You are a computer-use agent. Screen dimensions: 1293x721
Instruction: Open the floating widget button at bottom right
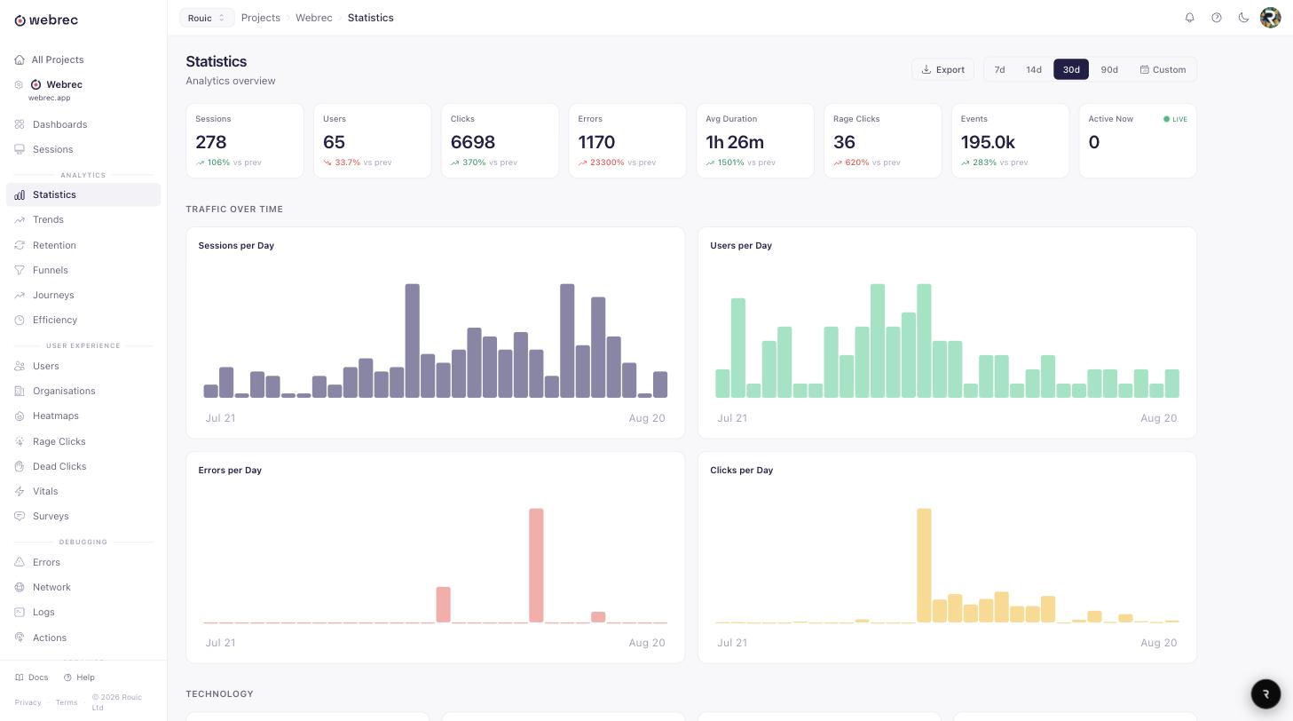pyautogui.click(x=1266, y=693)
